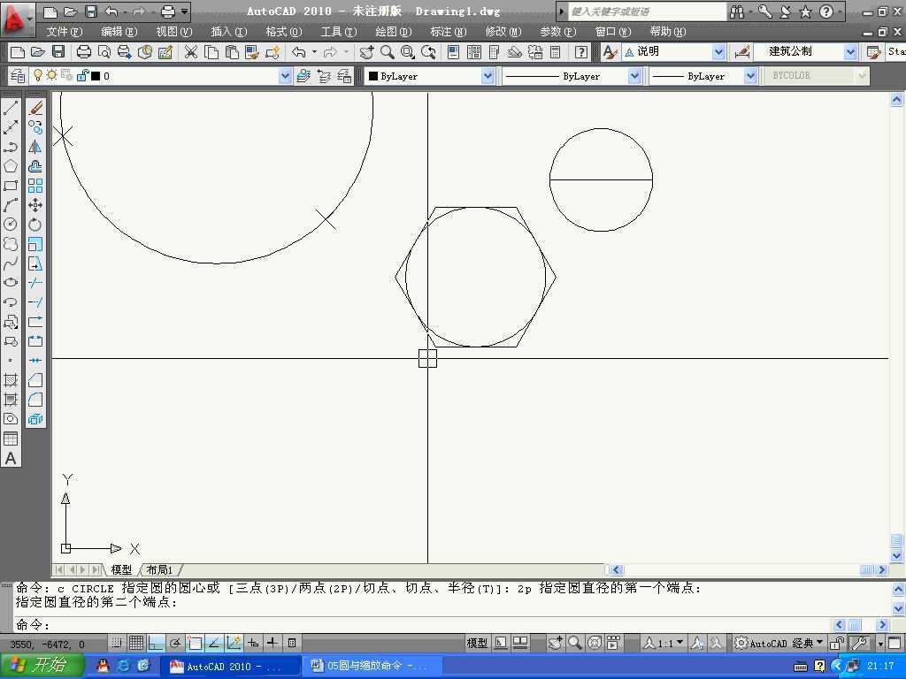Open the AutoCAD 经典 workspace switcher
Viewport: 906px width, 679px height.
779,643
